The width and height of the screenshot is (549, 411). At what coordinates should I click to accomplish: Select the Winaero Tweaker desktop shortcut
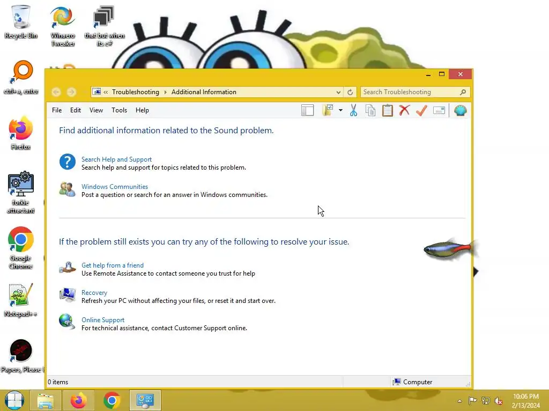[63, 26]
